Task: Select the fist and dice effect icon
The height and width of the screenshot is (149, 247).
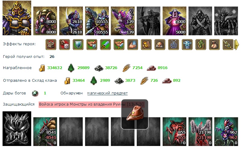Action: 64,45
